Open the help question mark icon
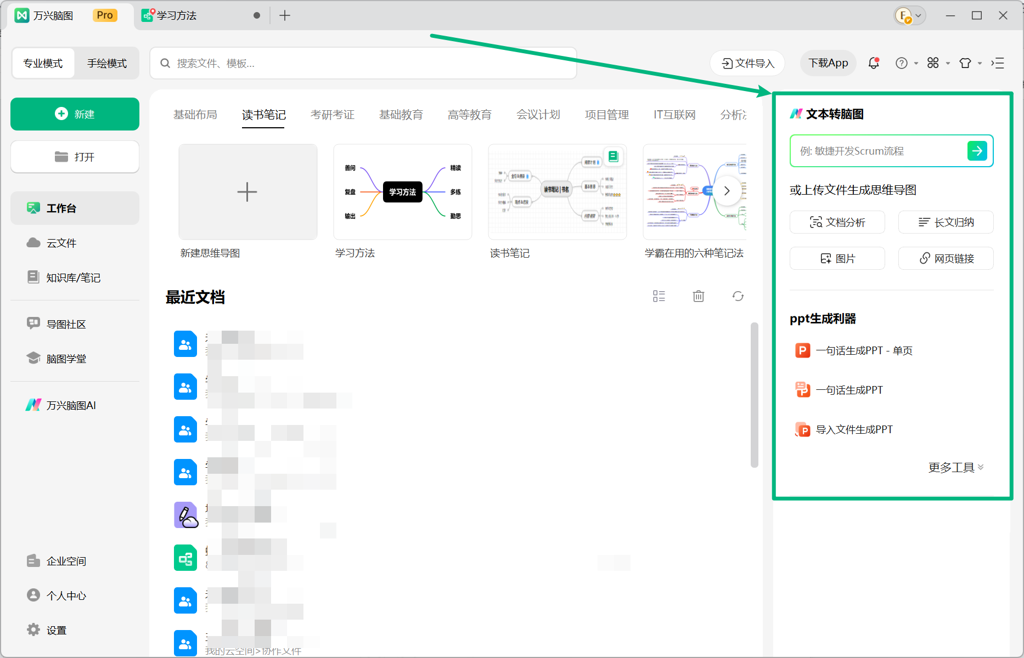 901,63
